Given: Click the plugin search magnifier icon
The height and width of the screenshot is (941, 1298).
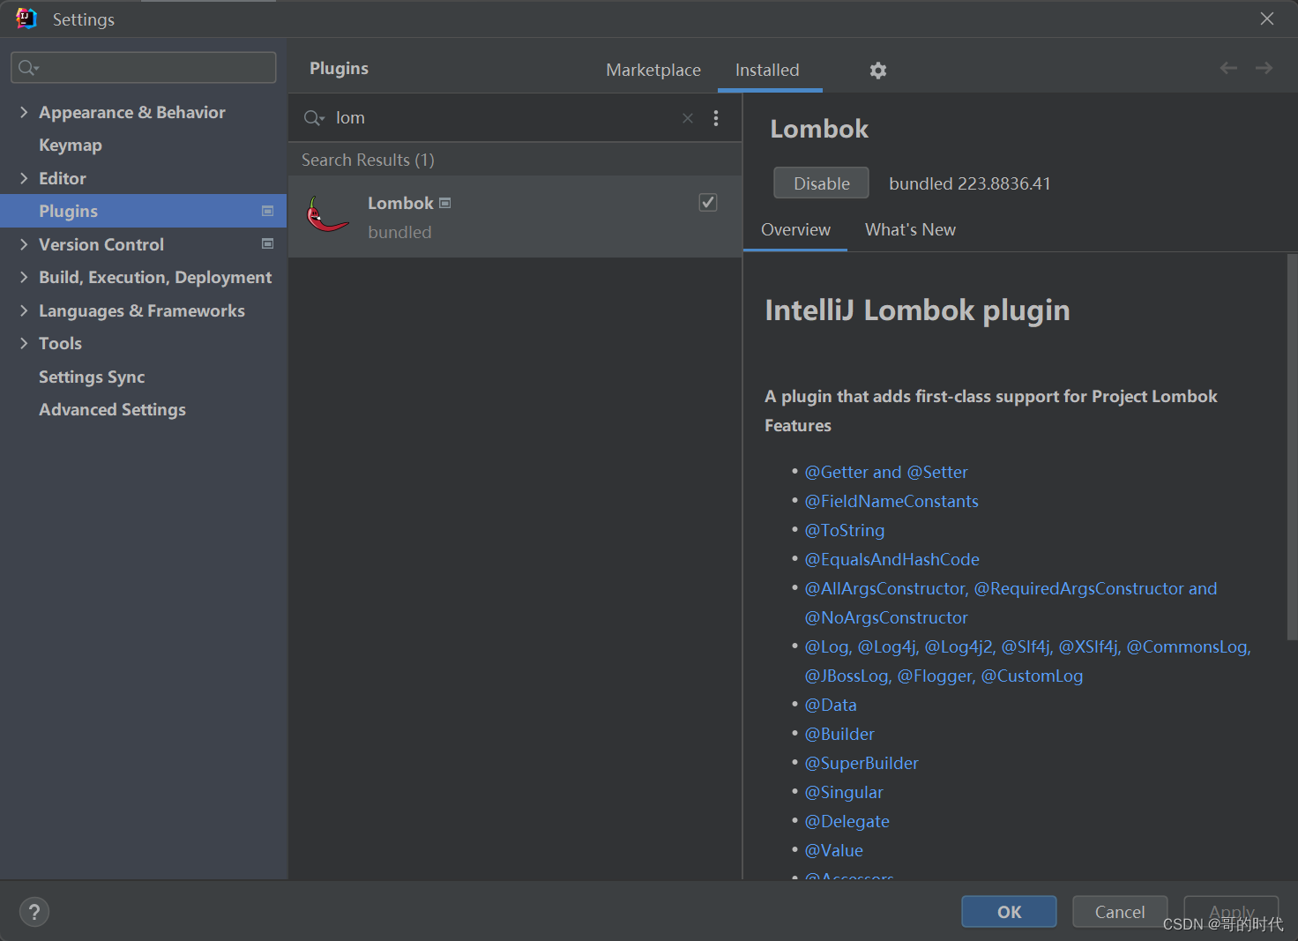Looking at the screenshot, I should point(314,118).
